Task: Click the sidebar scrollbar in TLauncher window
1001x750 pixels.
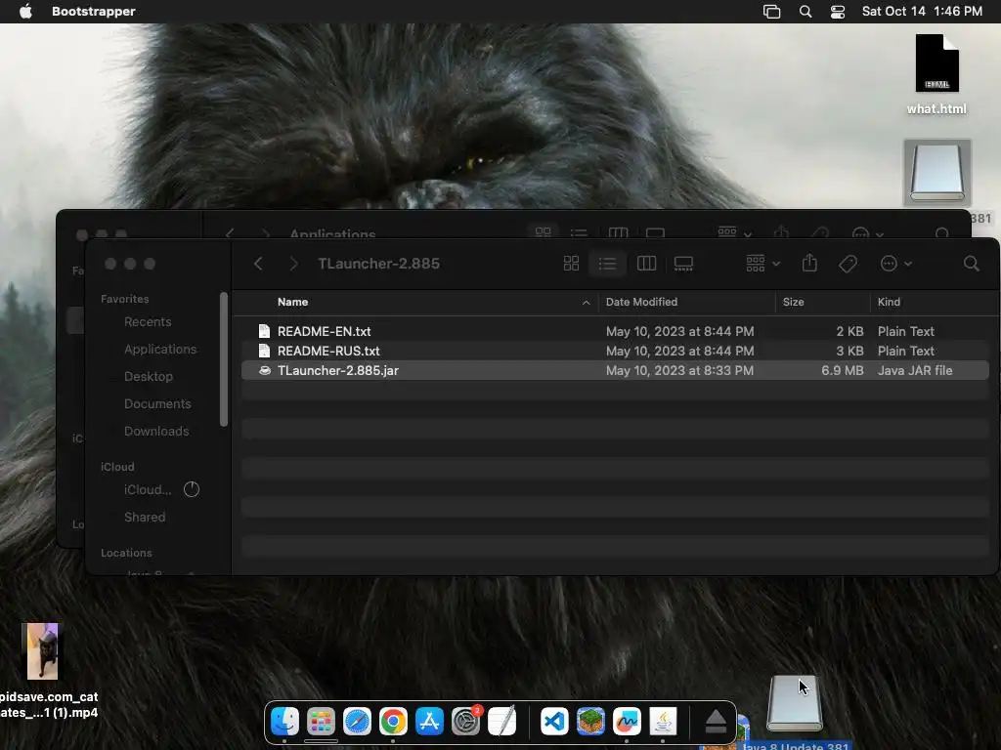Action: (x=224, y=359)
